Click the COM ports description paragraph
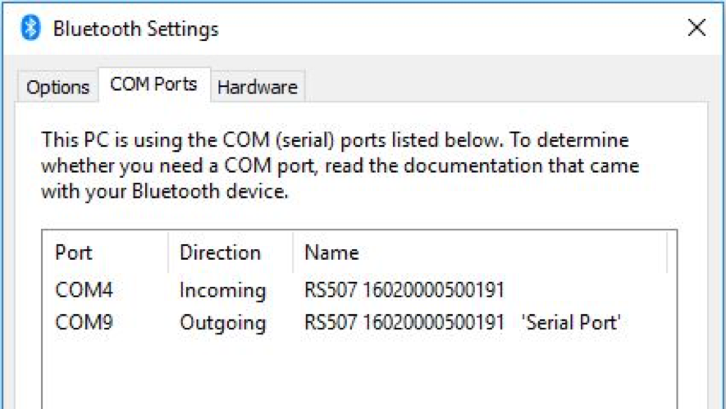The width and height of the screenshot is (726, 409). click(340, 167)
